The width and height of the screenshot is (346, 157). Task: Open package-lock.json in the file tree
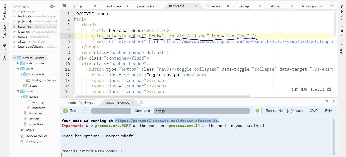tap(37, 136)
